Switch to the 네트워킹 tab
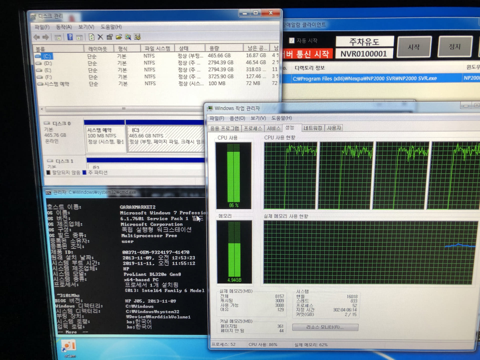480x360 pixels. tap(312, 128)
